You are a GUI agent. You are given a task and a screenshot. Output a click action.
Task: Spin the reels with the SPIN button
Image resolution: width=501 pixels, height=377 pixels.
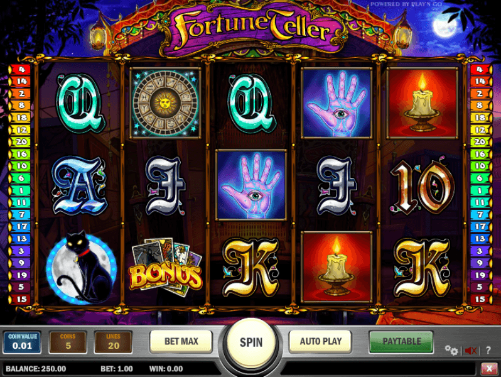pos(251,342)
